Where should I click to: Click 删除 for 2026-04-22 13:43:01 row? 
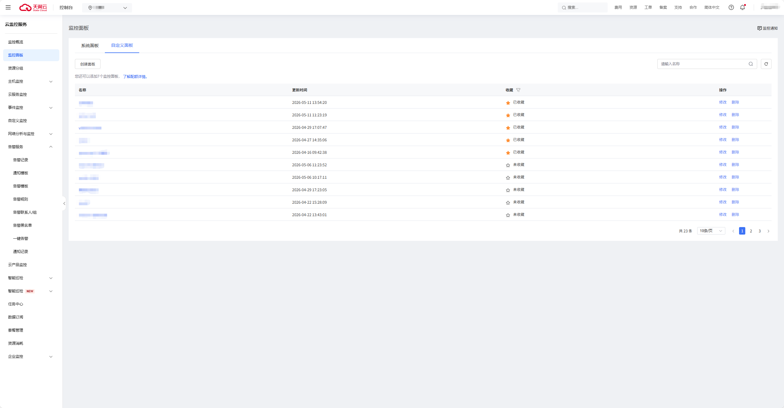(735, 215)
